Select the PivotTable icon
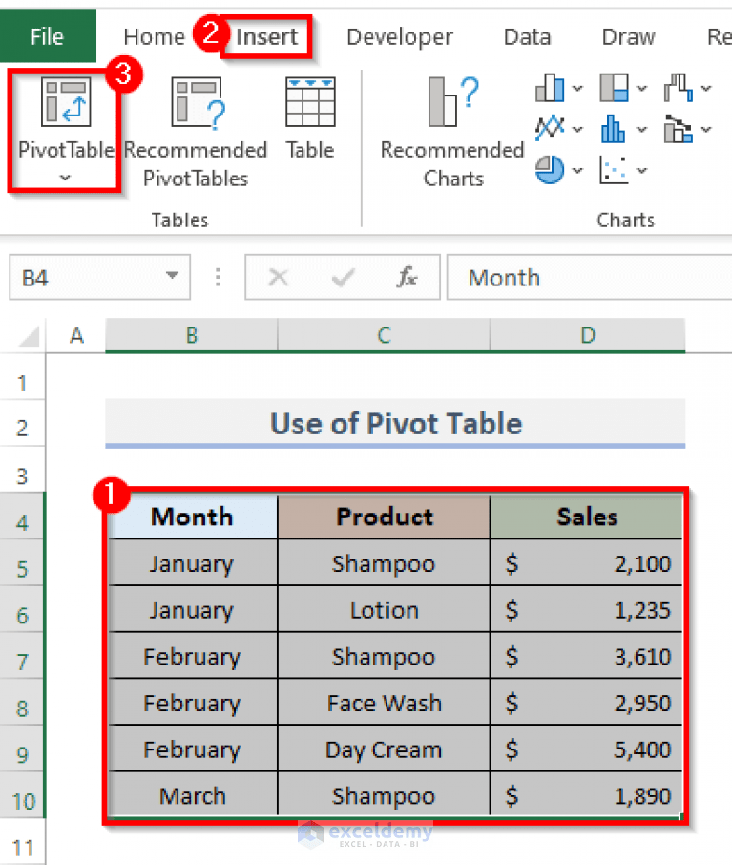The width and height of the screenshot is (732, 865). pyautogui.click(x=65, y=102)
